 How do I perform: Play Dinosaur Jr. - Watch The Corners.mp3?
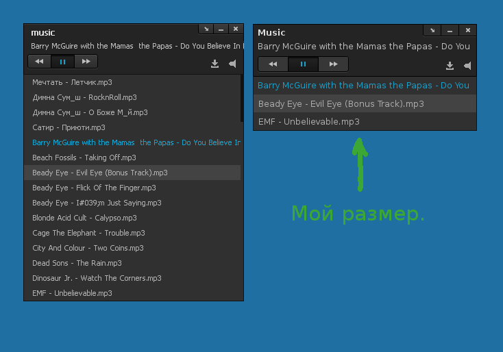(97, 278)
